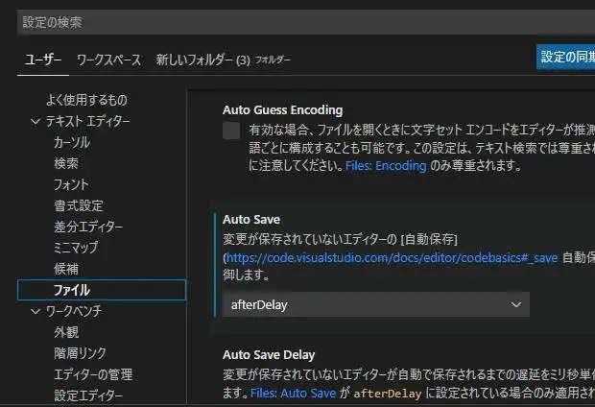Open the Auto Save afterDelay dropdown
The width and height of the screenshot is (595, 407).
[376, 304]
